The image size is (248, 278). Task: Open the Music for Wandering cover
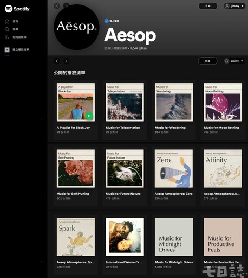coord(174,102)
